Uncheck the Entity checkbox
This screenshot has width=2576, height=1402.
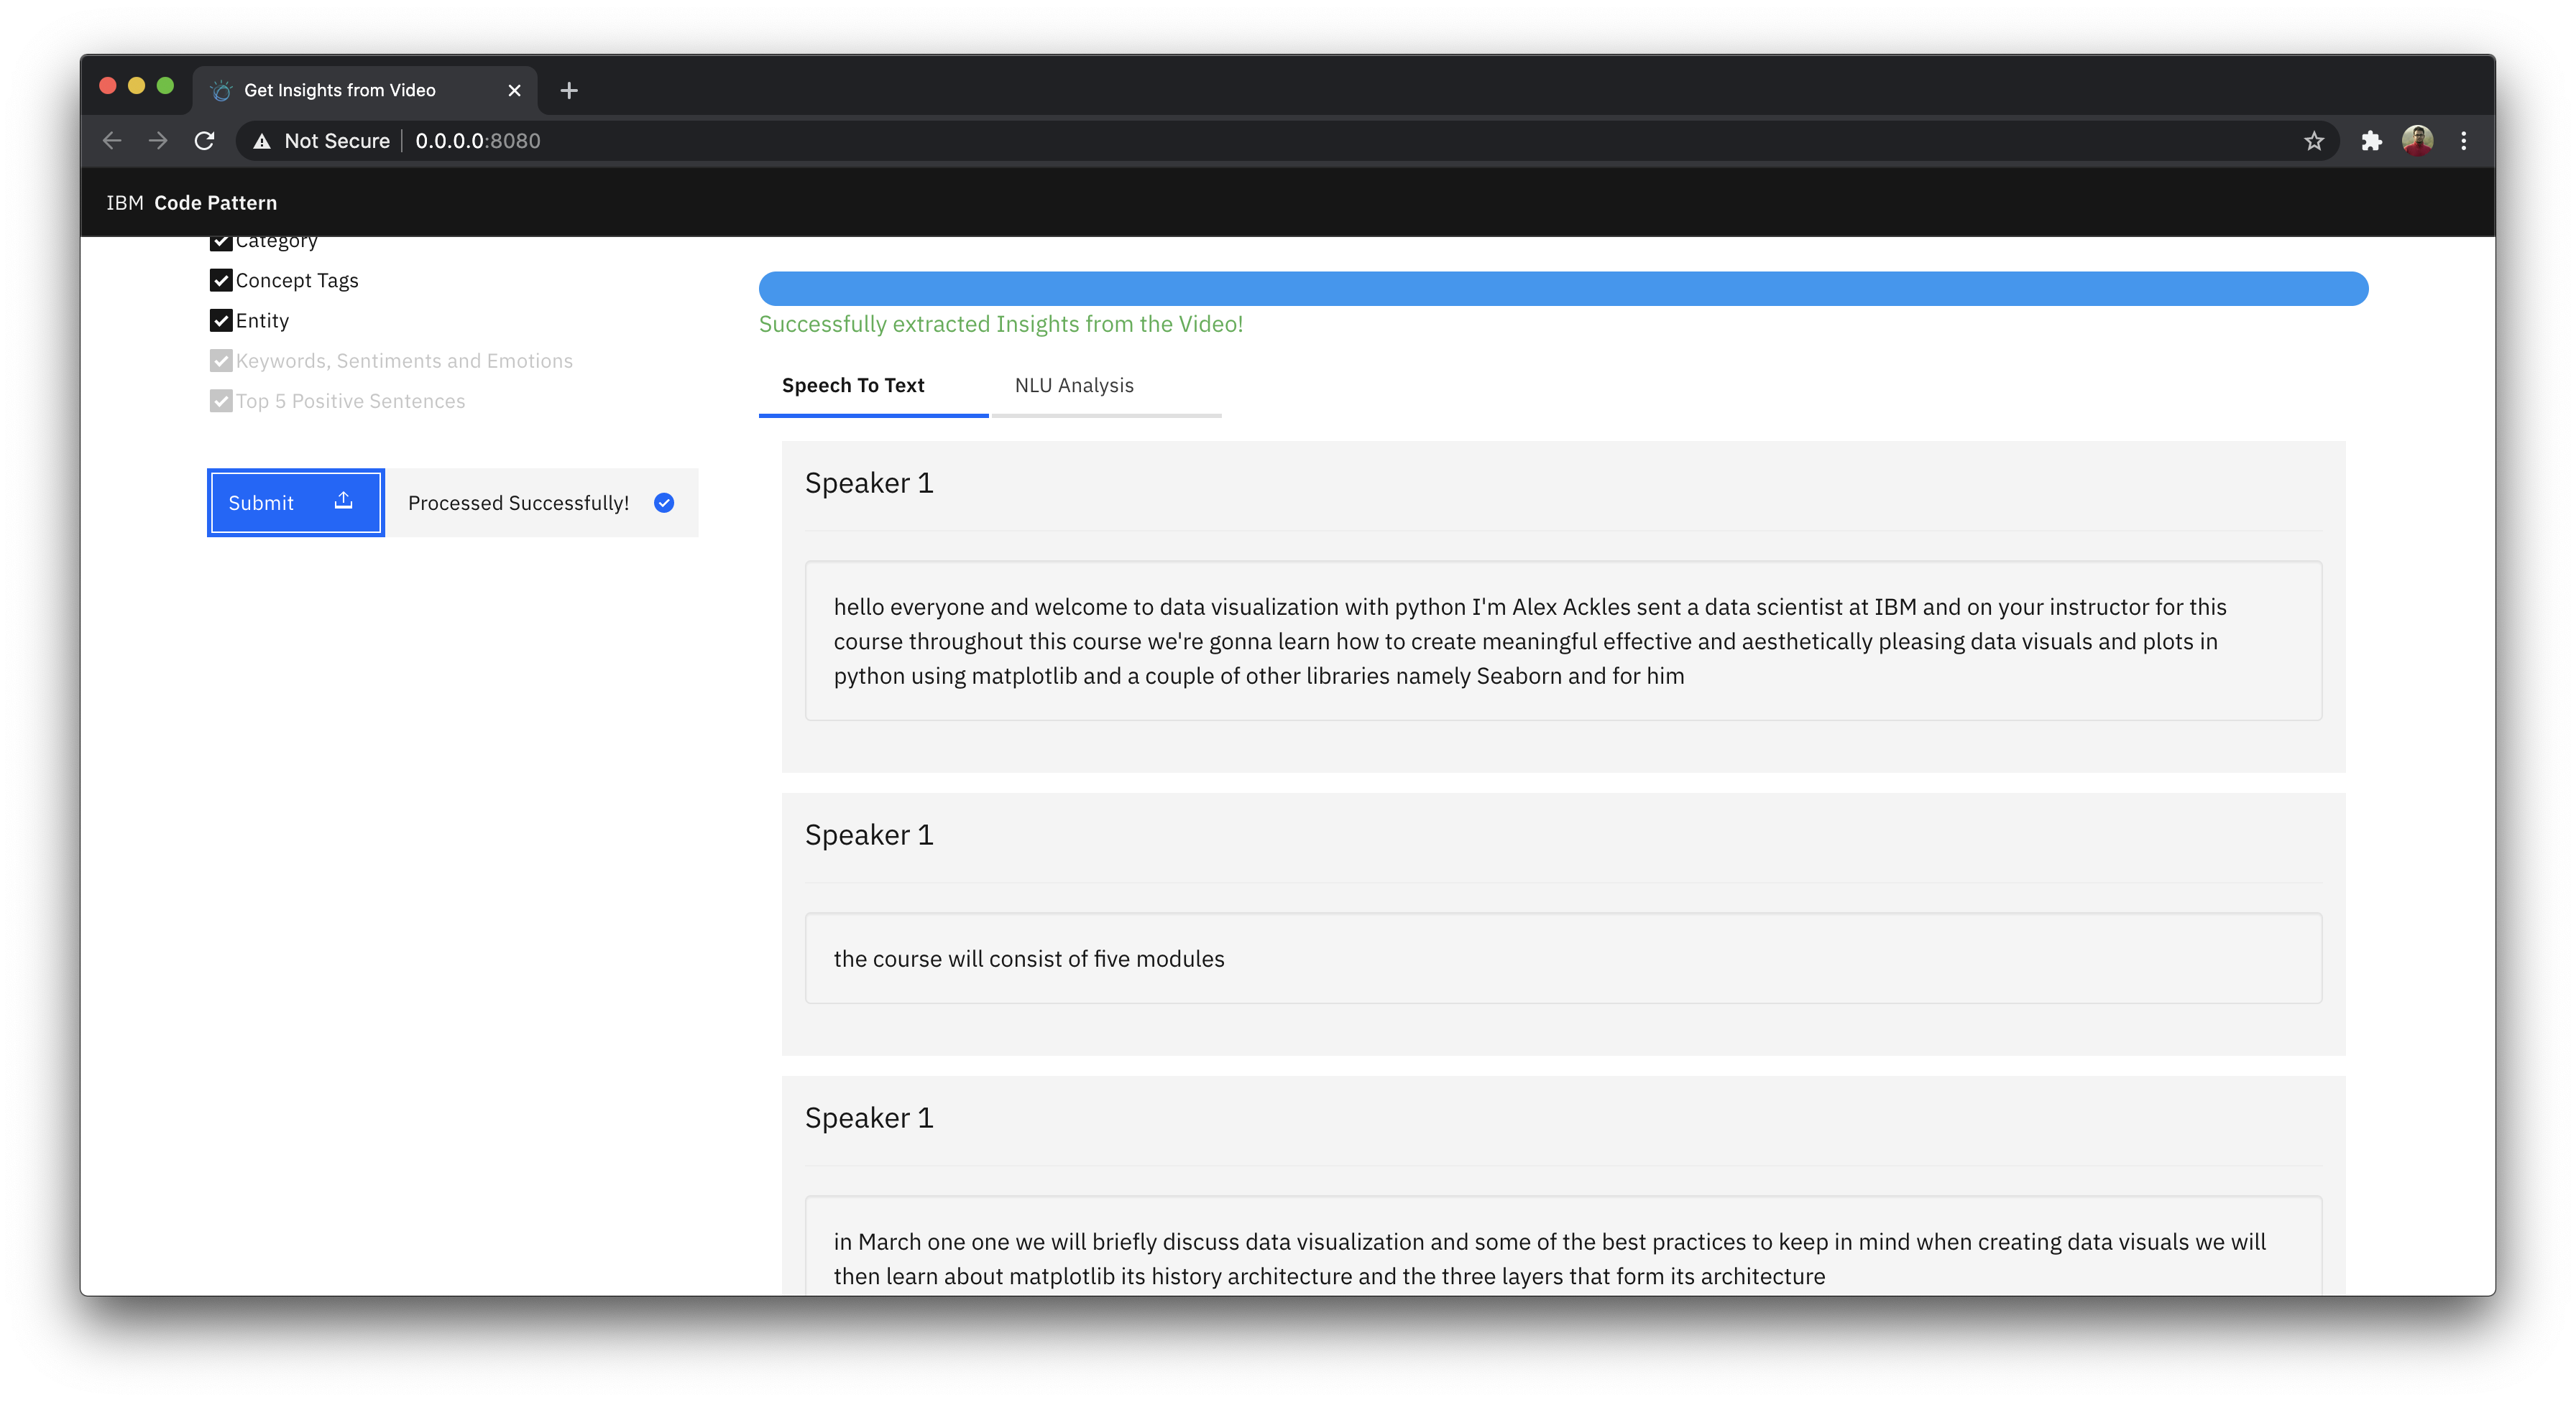[221, 321]
